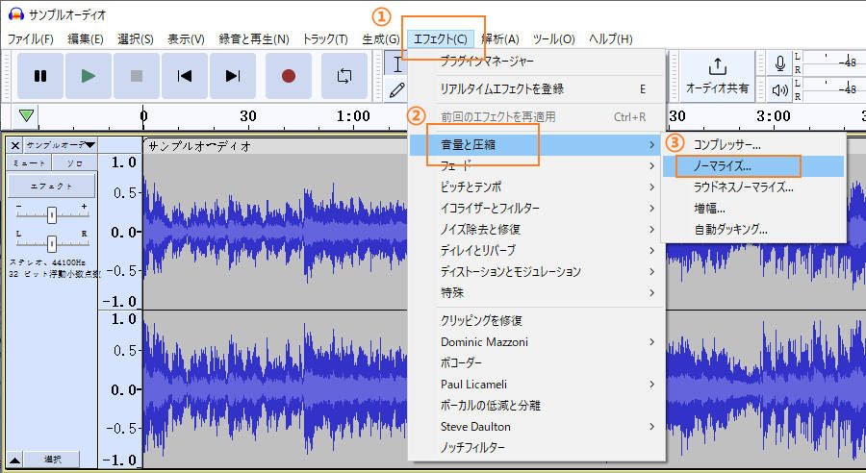Click the 3:00 mark on the timeline ruler
This screenshot has height=473, width=866.
coord(774,116)
